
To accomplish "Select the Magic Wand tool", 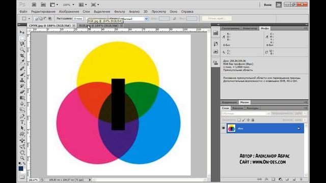I will pos(22,50).
